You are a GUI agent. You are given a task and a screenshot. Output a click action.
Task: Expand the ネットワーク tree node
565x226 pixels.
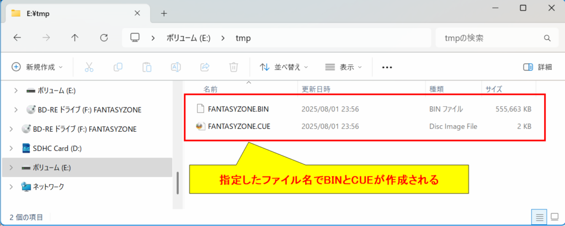(x=12, y=187)
